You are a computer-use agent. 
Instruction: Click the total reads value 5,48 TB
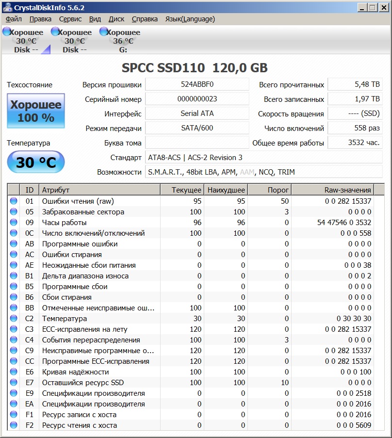point(355,84)
